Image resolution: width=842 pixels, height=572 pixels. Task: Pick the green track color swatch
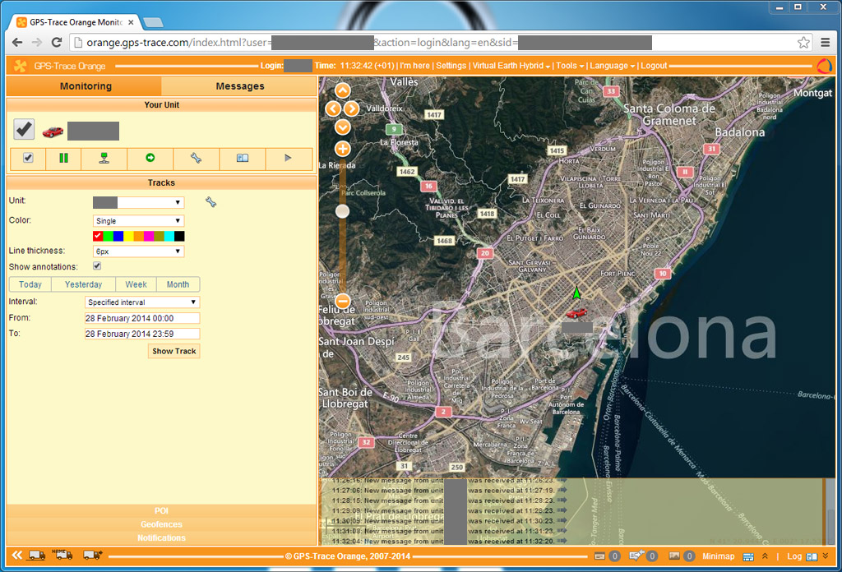pyautogui.click(x=108, y=236)
